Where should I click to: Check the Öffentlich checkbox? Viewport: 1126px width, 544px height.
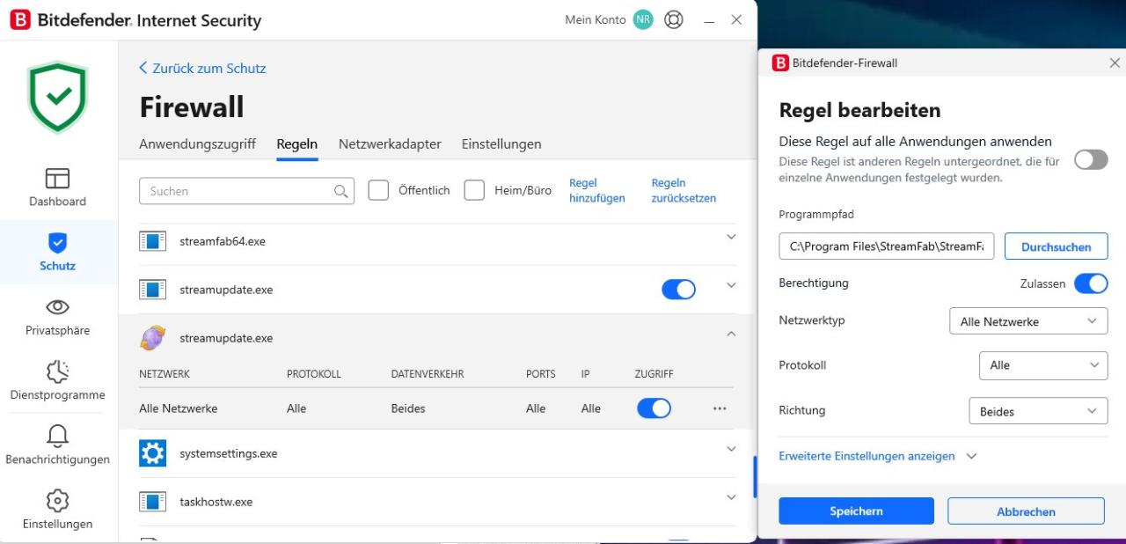click(378, 190)
